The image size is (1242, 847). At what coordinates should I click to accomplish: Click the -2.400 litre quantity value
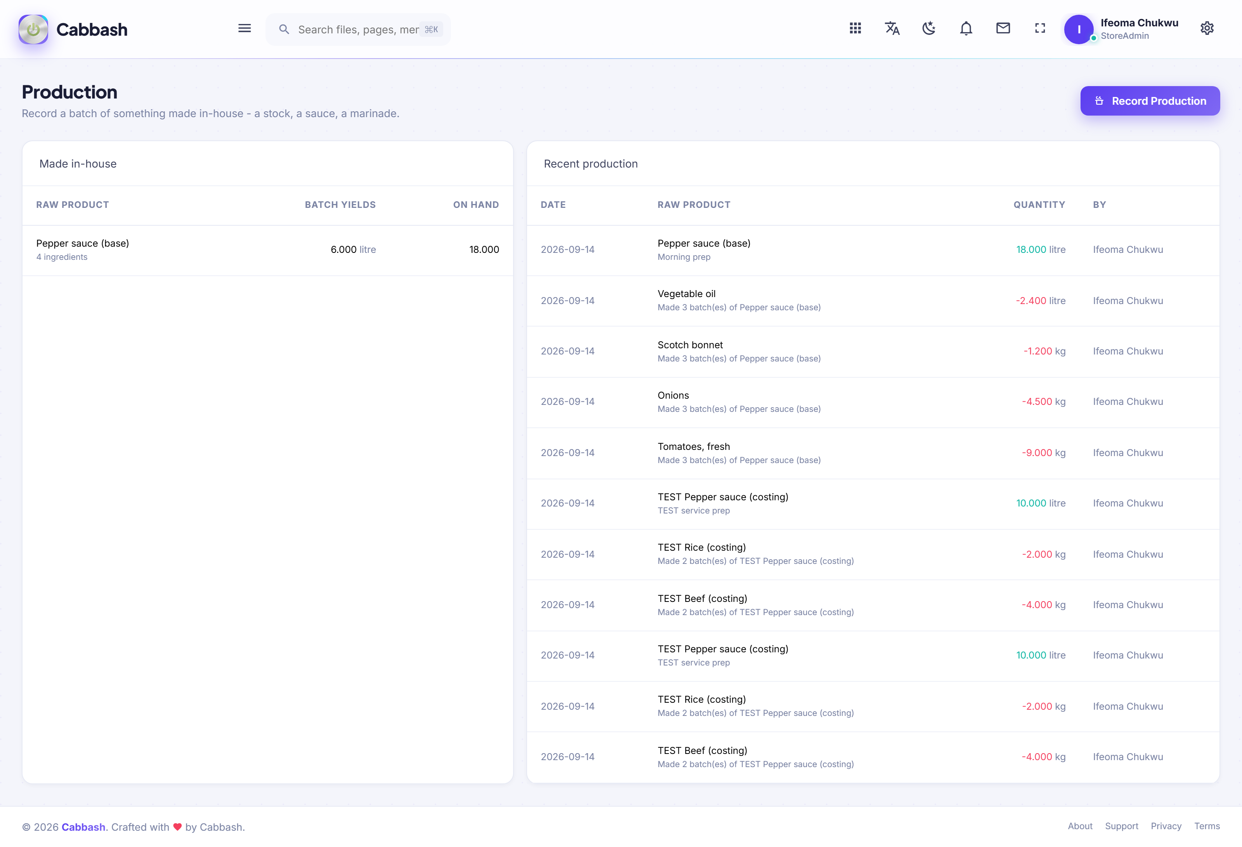pos(1040,301)
